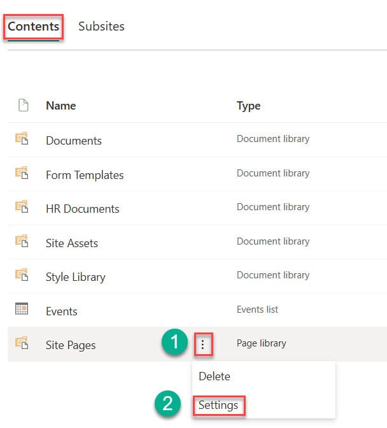Click the 'Page library' type text
The width and height of the screenshot is (387, 428).
point(261,343)
